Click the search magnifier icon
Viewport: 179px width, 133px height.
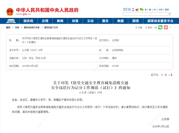coord(169,14)
